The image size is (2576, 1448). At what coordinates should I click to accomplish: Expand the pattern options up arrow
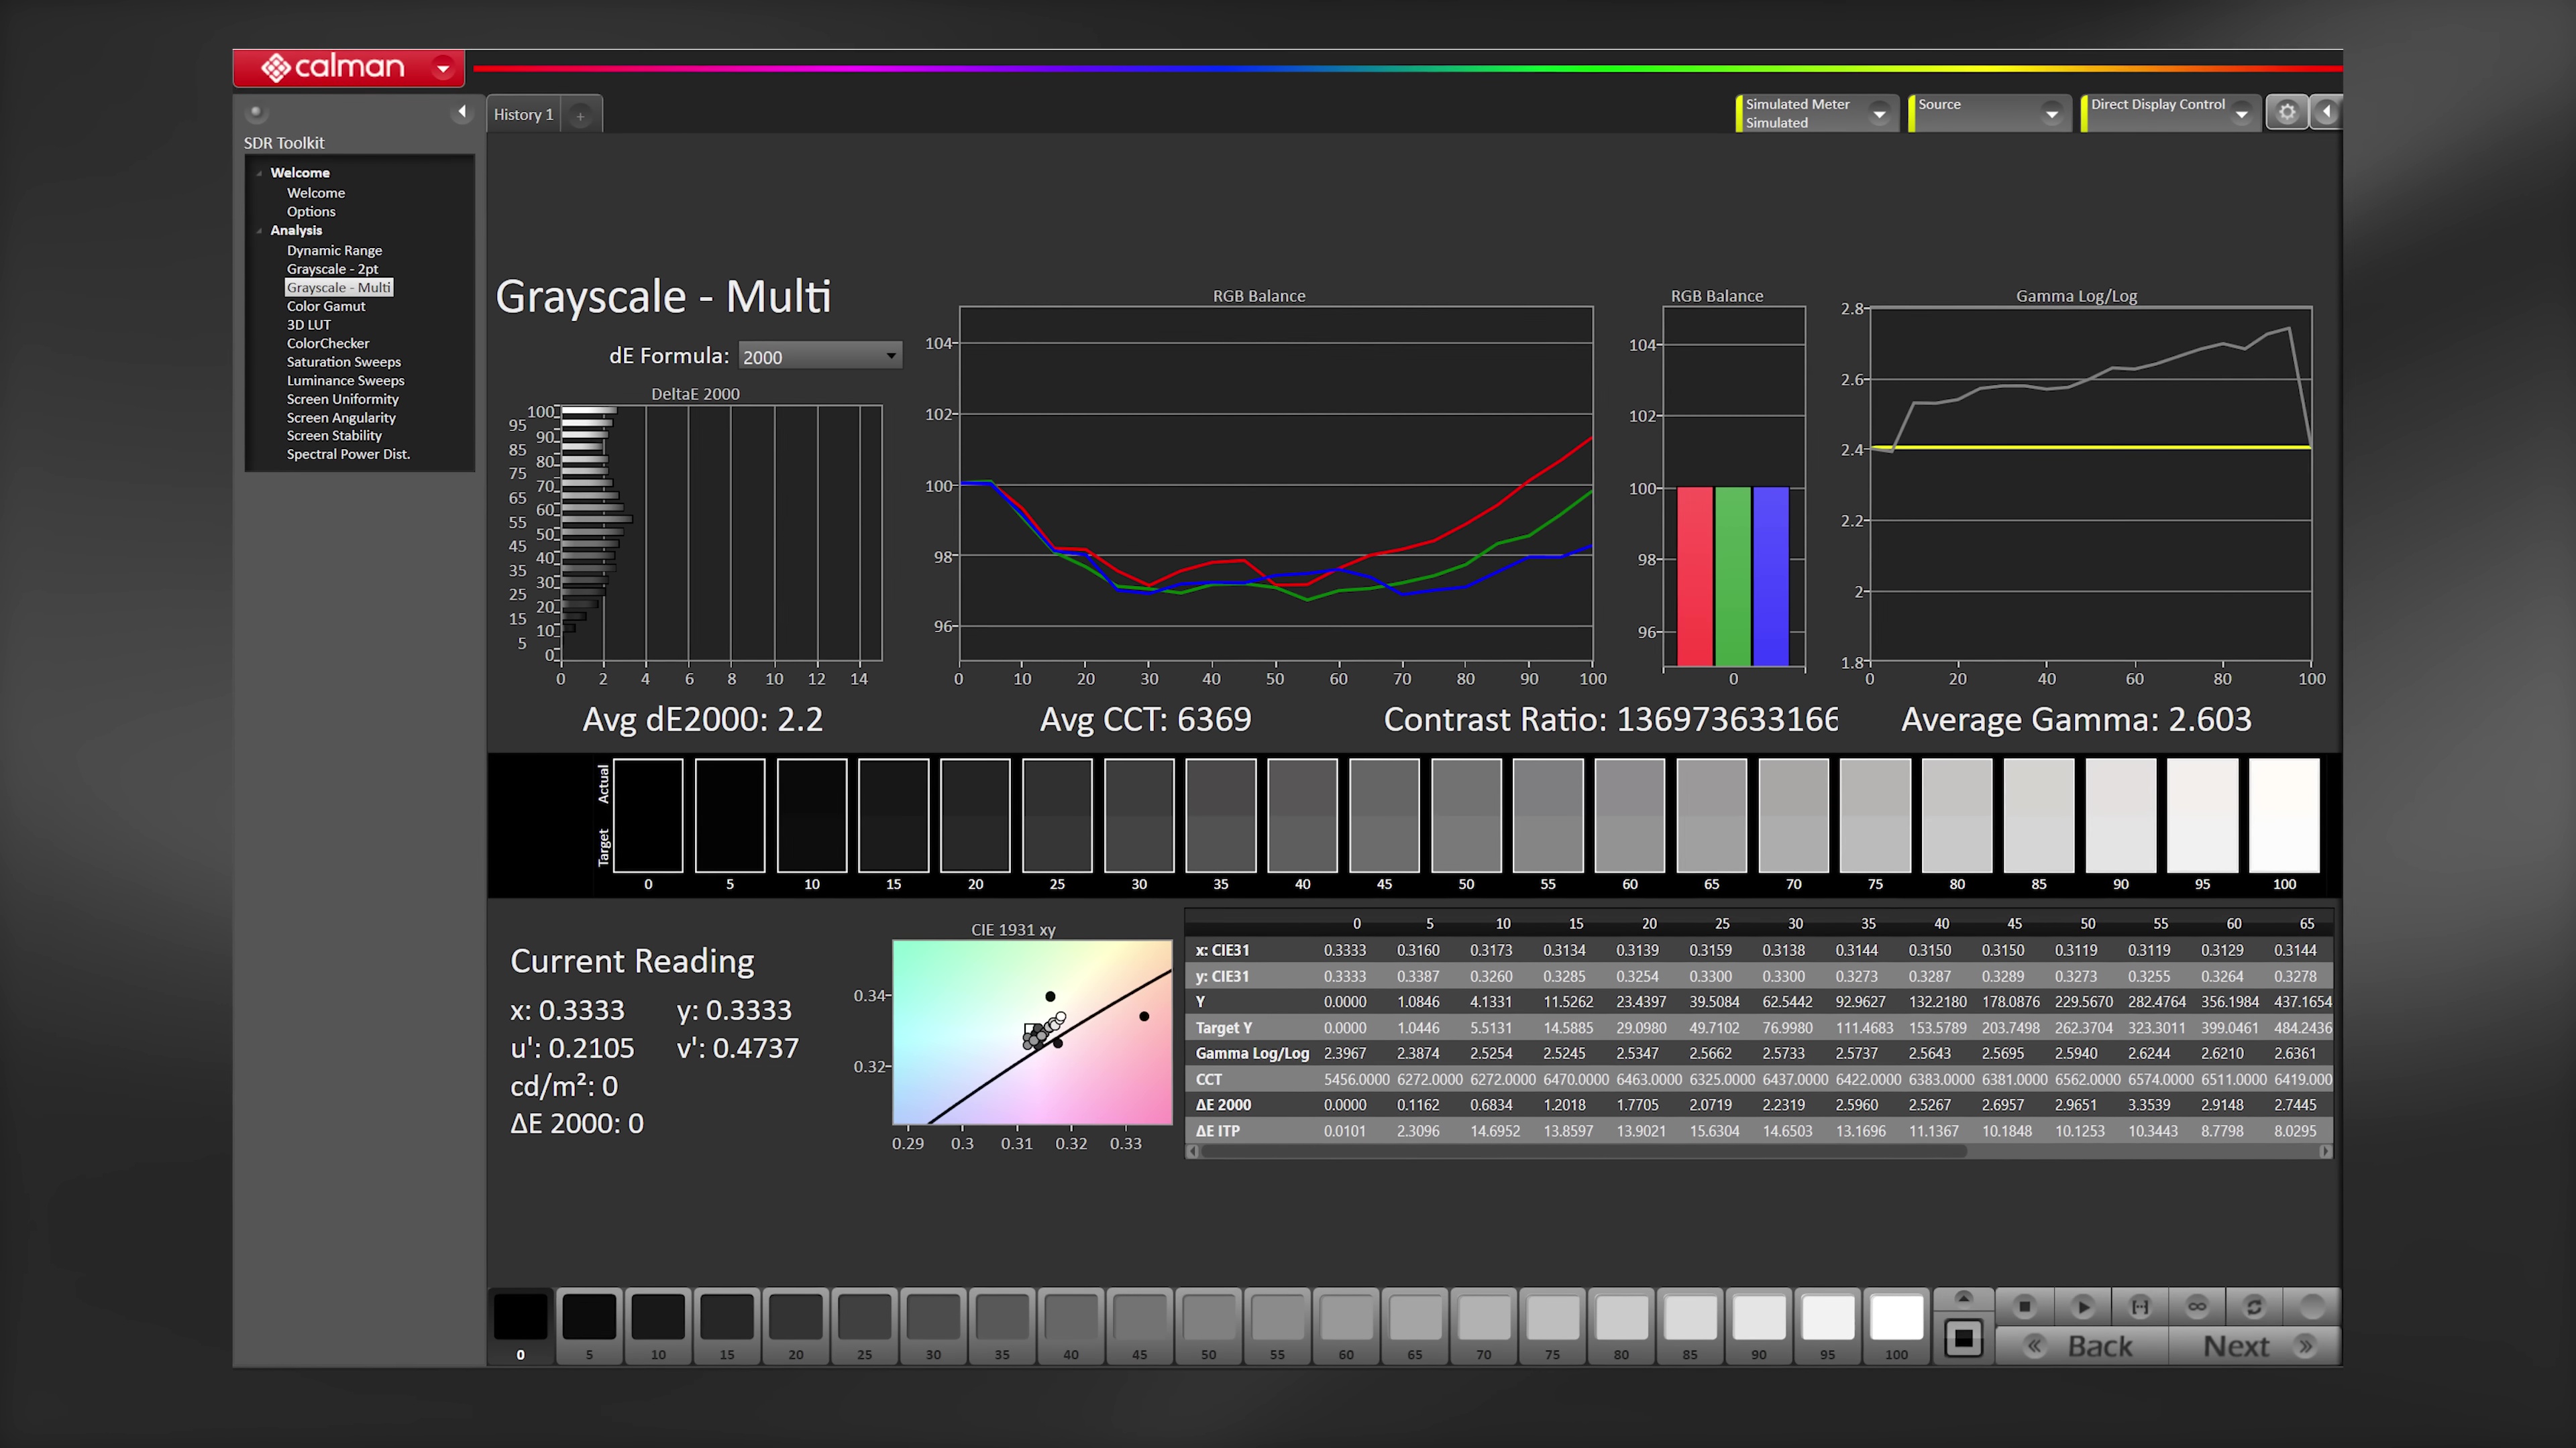(1963, 1298)
